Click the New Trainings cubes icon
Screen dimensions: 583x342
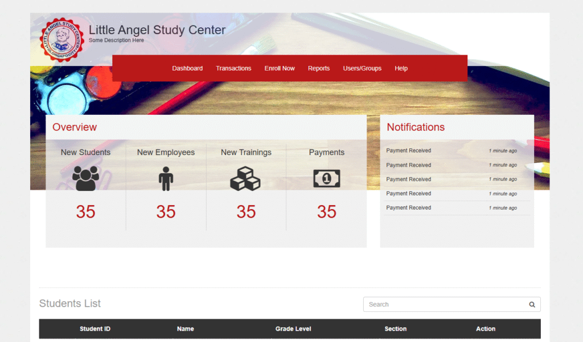coord(245,178)
